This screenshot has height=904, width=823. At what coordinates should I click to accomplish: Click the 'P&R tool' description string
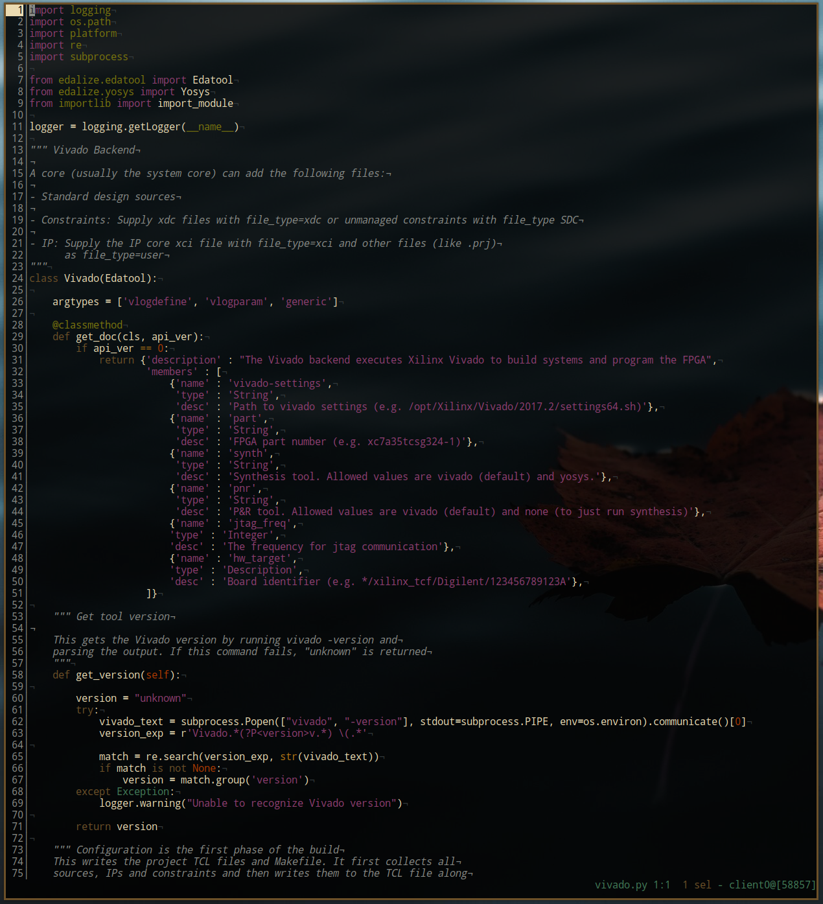461,511
